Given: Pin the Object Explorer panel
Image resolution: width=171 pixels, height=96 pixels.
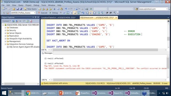Looking at the screenshot, I should tap(36, 17).
